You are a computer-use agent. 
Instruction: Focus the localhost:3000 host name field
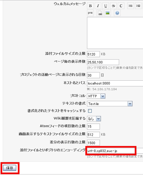115,83
